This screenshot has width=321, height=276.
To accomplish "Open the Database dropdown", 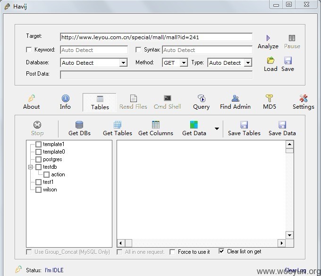I will [123, 63].
